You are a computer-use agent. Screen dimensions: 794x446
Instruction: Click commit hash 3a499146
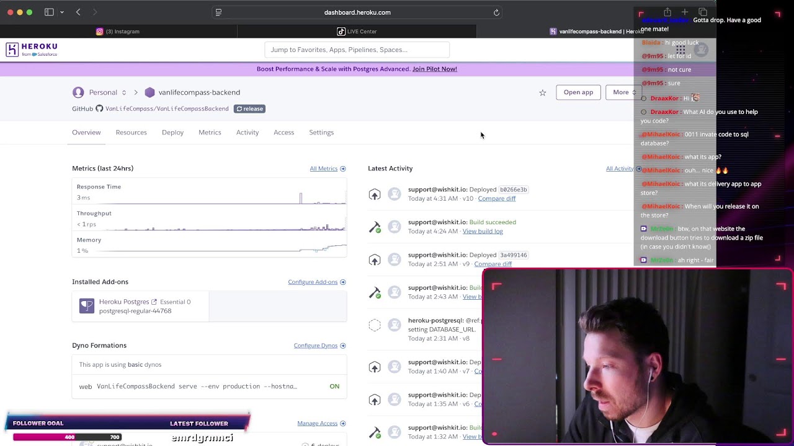[513, 255]
